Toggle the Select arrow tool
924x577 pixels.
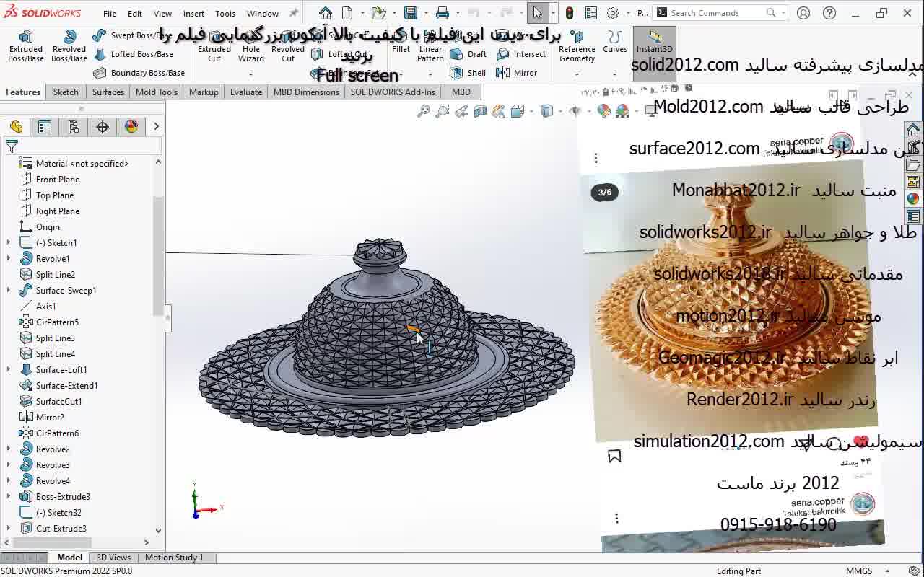pos(537,13)
